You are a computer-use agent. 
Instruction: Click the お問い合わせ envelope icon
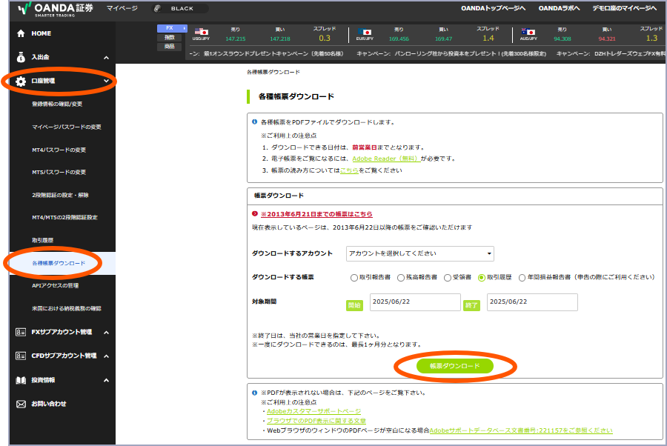click(x=21, y=404)
